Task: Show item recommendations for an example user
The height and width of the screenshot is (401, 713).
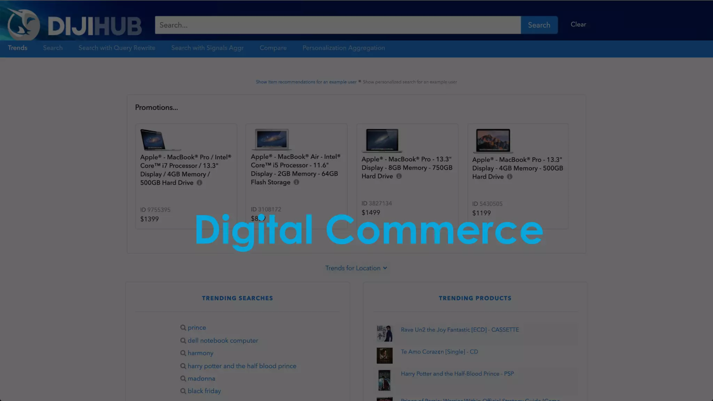Action: (x=306, y=82)
